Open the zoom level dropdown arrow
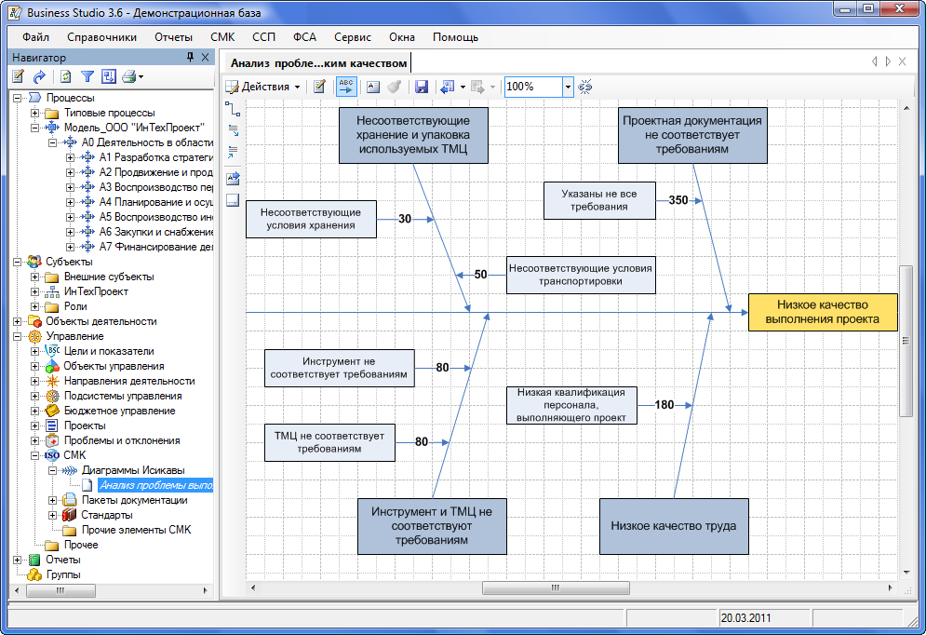 (x=568, y=87)
